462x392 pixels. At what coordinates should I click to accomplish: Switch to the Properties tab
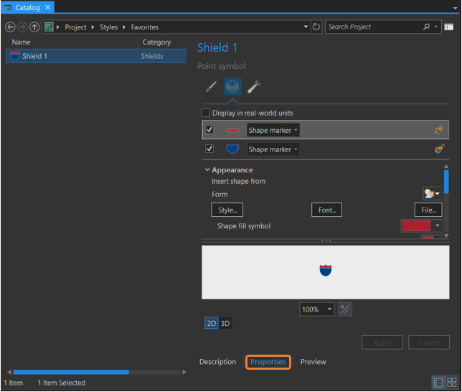click(268, 362)
